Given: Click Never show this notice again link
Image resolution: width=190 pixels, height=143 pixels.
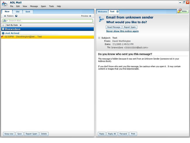Looking at the screenshot, I should pyautogui.click(x=122, y=31).
